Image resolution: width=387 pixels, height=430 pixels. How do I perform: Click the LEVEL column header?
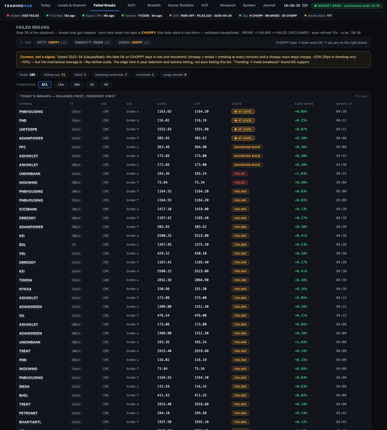point(162,104)
